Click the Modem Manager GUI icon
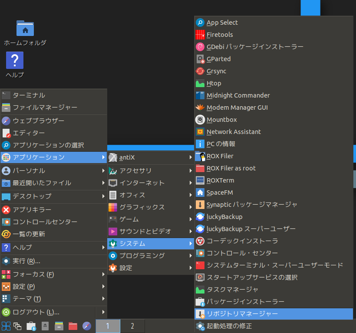Image resolution: width=356 pixels, height=333 pixels. (x=200, y=108)
